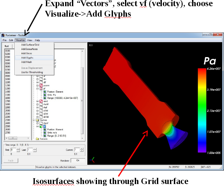Image resolution: width=224 pixels, height=186 pixels.
Task: Decrement the Current time value stepper
Action: [x=82, y=151]
